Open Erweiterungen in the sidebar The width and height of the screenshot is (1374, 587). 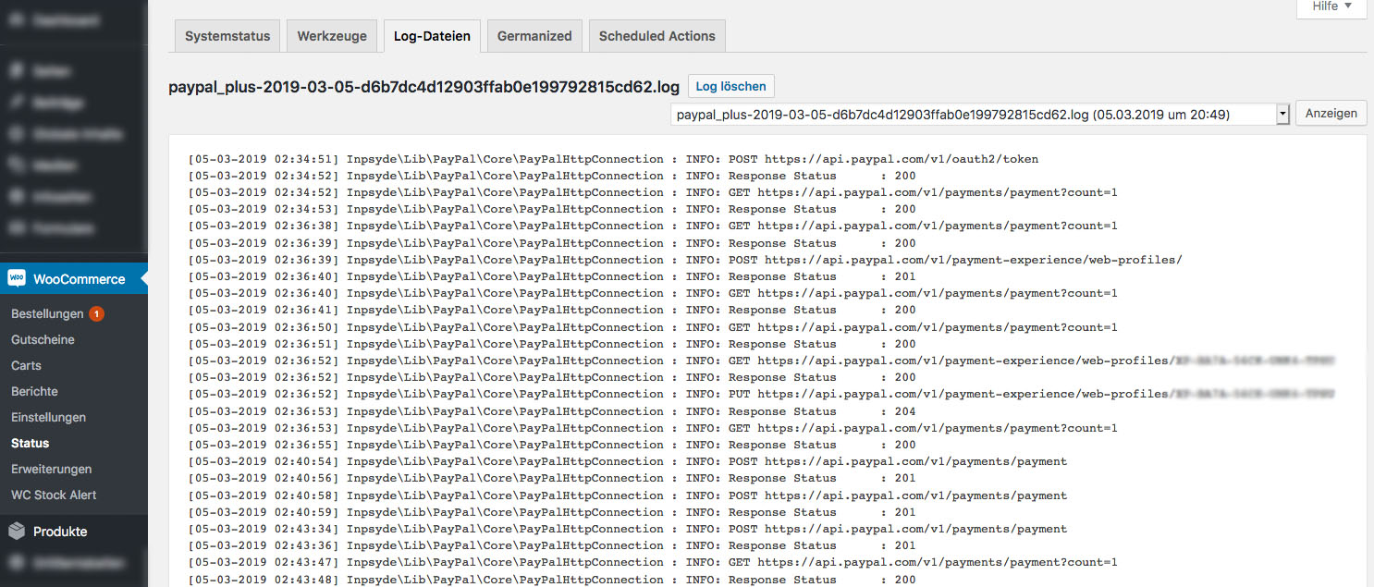point(51,470)
